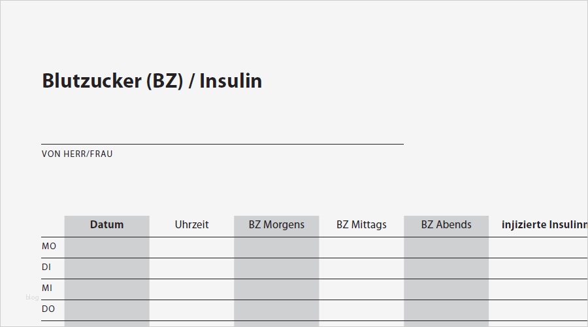Screen dimensions: 588x327
Task: Click the 'BZ Abends' column header
Action: pyautogui.click(x=446, y=225)
